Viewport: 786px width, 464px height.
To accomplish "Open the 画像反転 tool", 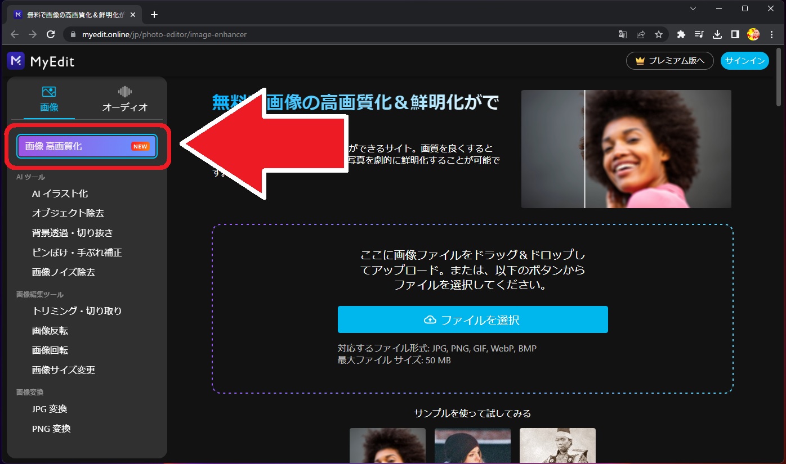I will (x=50, y=331).
